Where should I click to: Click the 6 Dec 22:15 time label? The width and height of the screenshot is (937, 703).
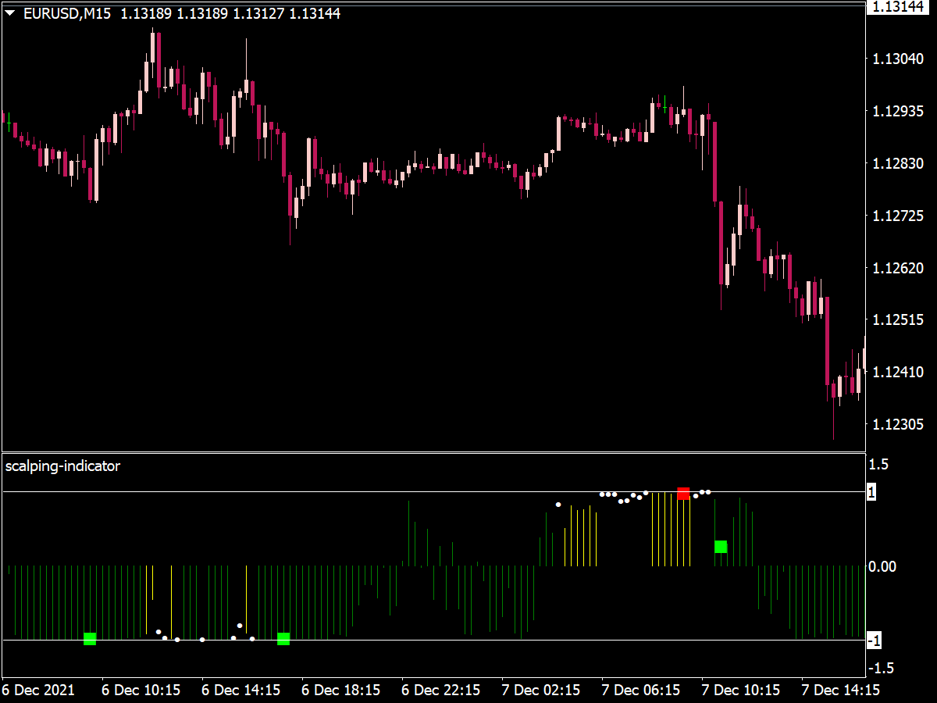coord(441,691)
